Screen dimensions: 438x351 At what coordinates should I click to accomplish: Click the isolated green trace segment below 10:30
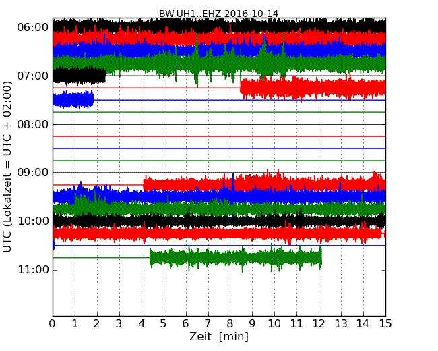pyautogui.click(x=236, y=257)
